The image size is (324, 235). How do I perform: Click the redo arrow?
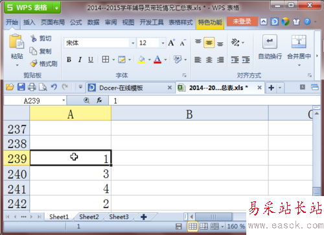click(x=65, y=87)
